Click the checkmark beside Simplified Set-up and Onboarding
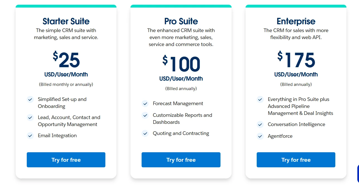The height and width of the screenshot is (186, 359). (30, 100)
